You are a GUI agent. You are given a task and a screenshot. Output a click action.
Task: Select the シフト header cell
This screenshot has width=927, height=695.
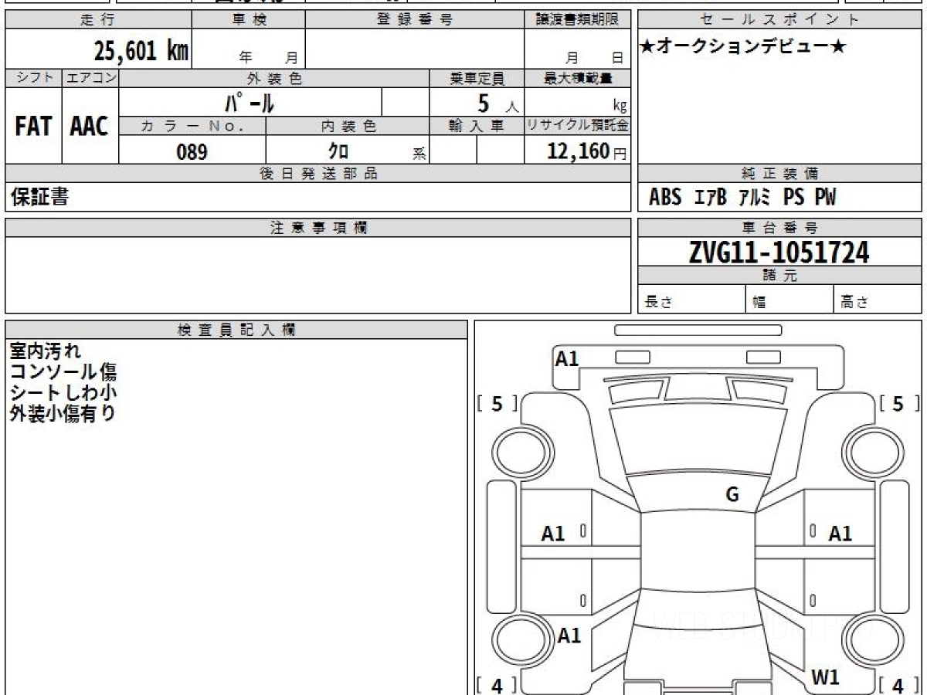33,78
